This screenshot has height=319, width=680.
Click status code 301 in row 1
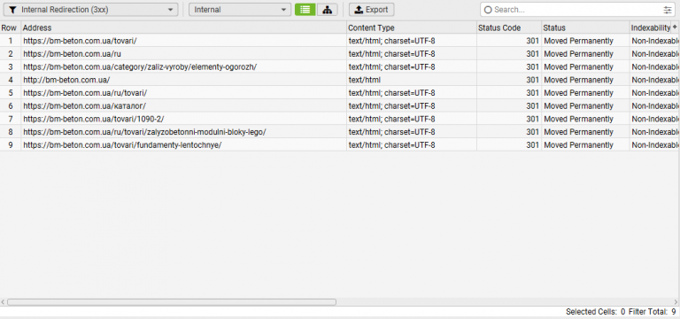[532, 41]
